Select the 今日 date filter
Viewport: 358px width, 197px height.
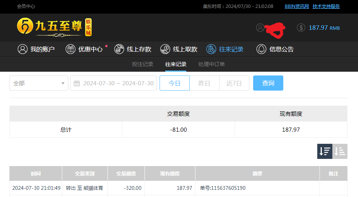(x=174, y=83)
